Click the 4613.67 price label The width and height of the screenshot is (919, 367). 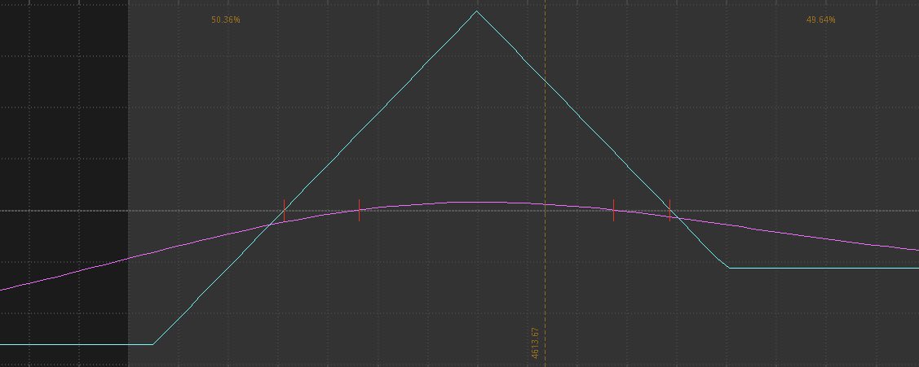(x=535, y=343)
